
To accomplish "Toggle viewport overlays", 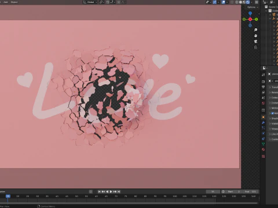I will click(x=224, y=2).
